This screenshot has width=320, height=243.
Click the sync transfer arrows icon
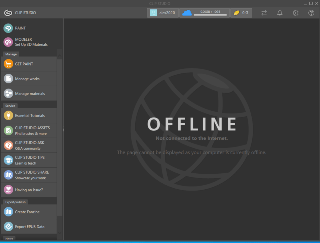tap(264, 13)
